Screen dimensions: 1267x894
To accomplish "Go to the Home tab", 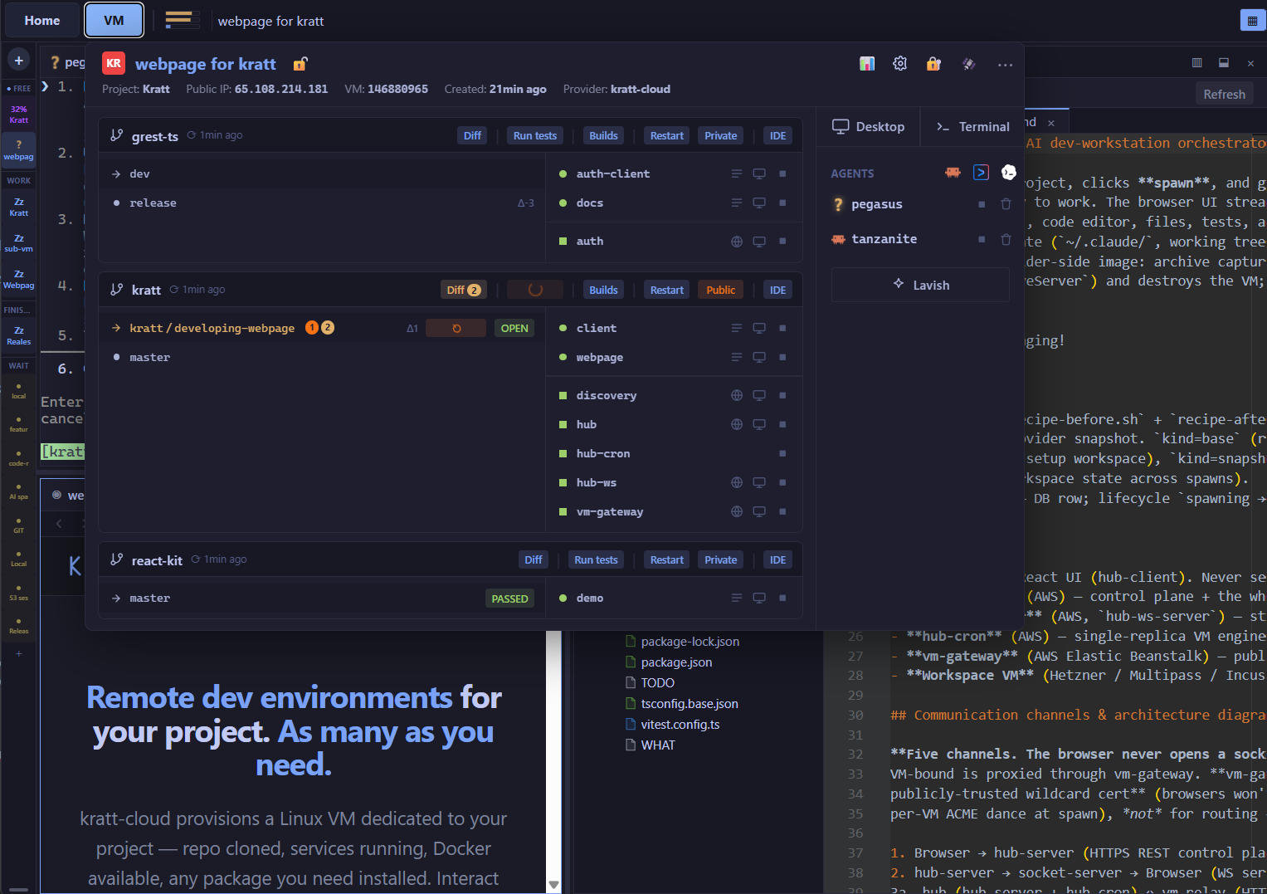I will tap(41, 20).
